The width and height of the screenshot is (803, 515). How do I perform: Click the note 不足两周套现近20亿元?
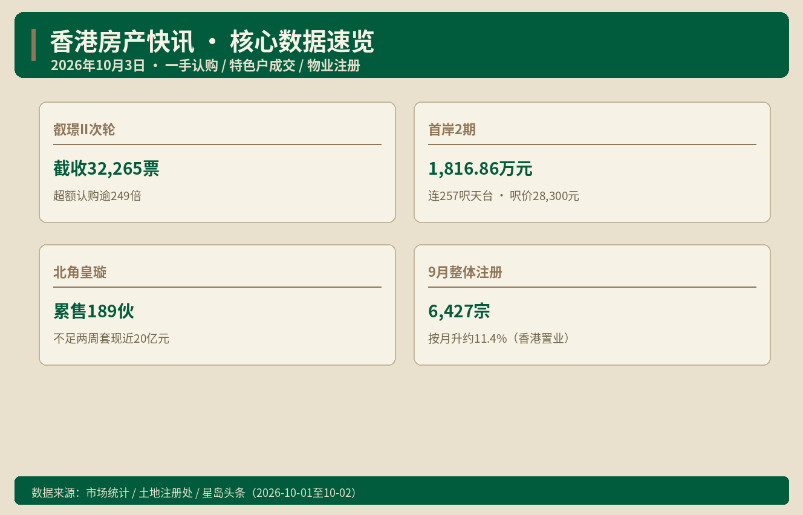coord(111,338)
